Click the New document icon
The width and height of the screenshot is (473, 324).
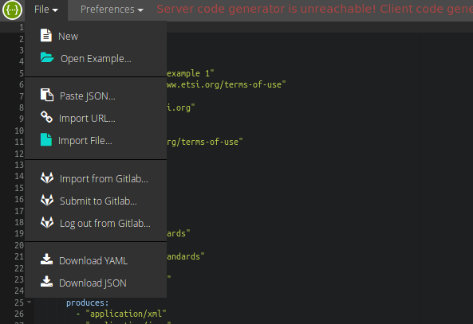pyautogui.click(x=45, y=35)
